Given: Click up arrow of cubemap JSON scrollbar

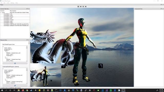Looking at the screenshot, I should coord(27,68).
